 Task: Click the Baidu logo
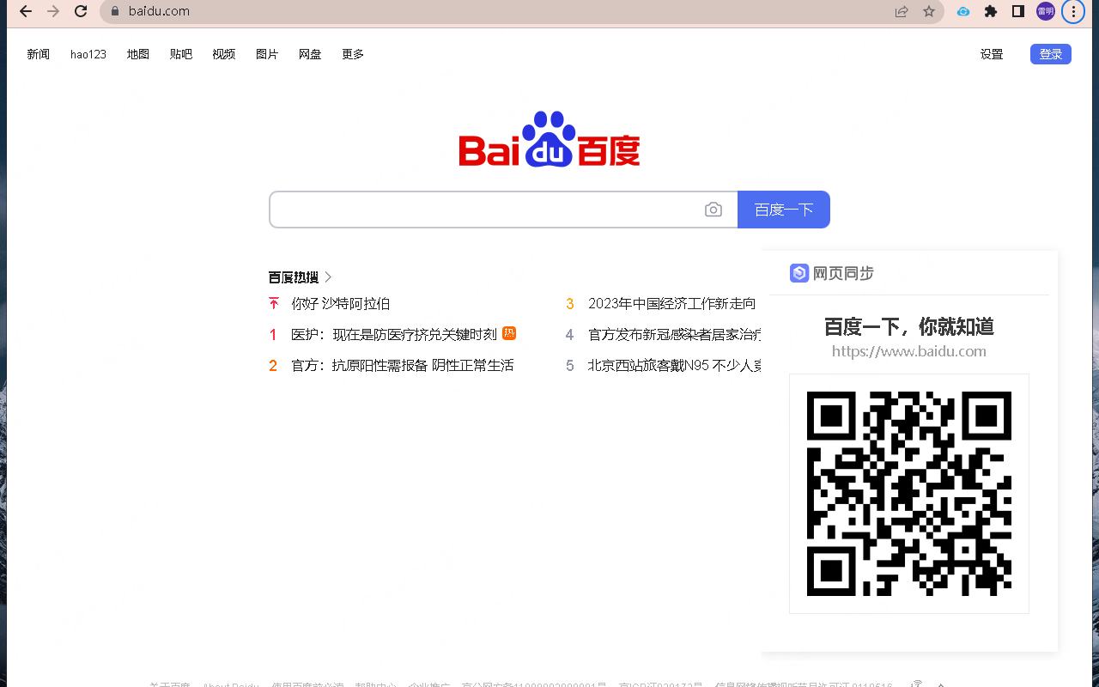click(549, 138)
